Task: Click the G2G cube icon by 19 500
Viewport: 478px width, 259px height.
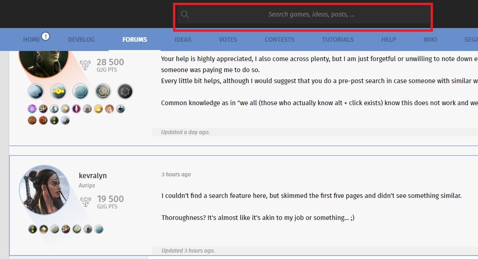Action: 86,202
